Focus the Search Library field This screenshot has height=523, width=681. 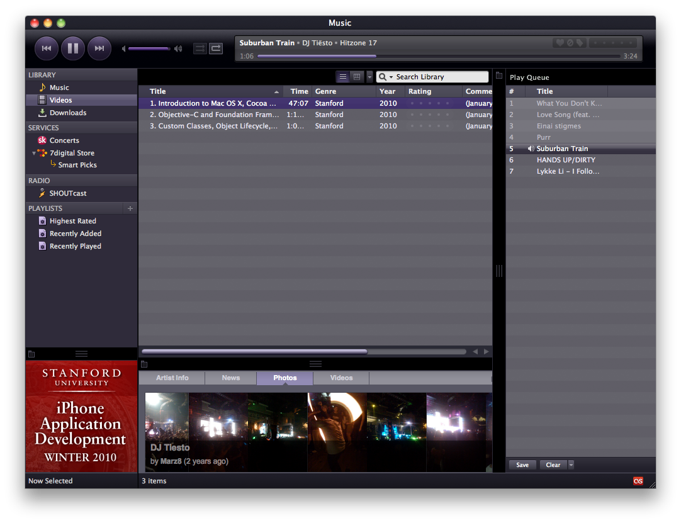[x=441, y=77]
